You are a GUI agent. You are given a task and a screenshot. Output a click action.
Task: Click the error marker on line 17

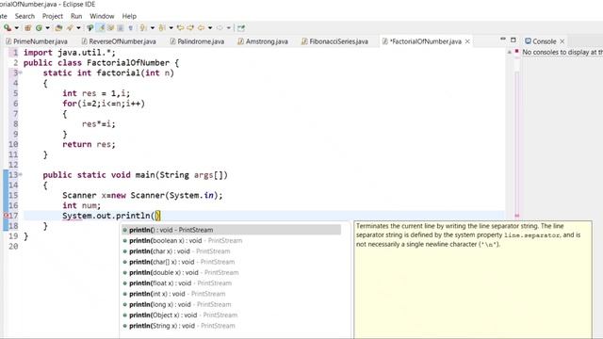(6, 216)
